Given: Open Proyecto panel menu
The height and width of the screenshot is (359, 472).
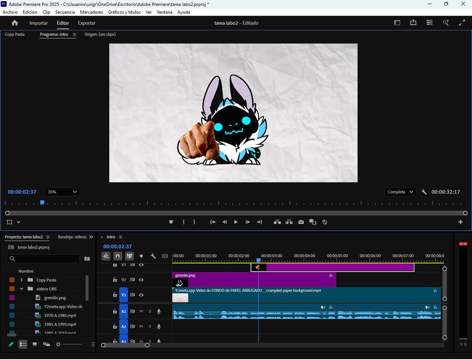Looking at the screenshot, I should tap(48, 237).
